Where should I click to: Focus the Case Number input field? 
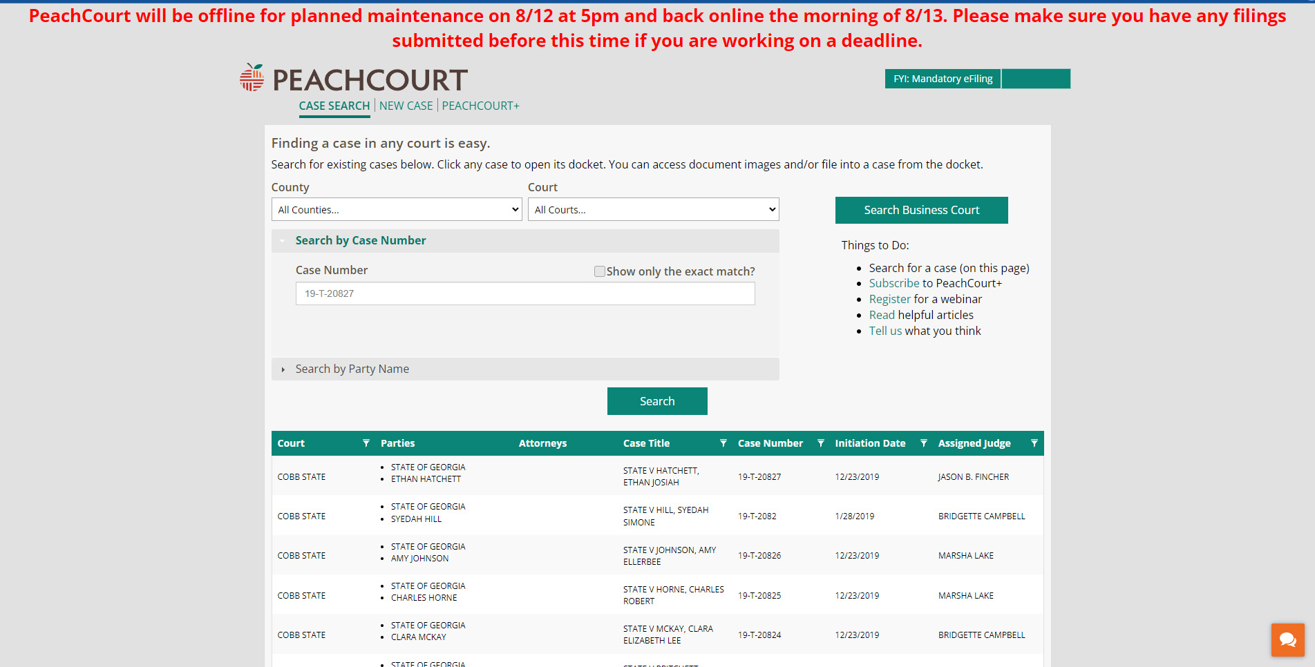(525, 293)
